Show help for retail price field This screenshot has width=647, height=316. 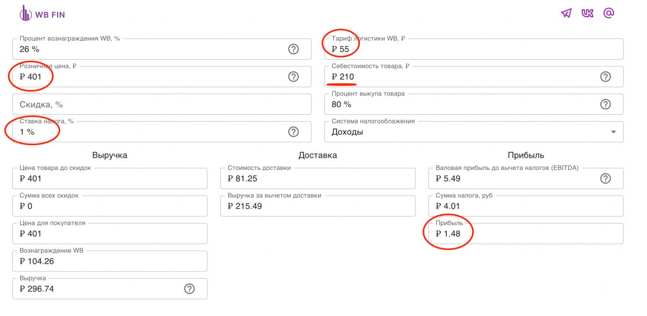coord(293,77)
